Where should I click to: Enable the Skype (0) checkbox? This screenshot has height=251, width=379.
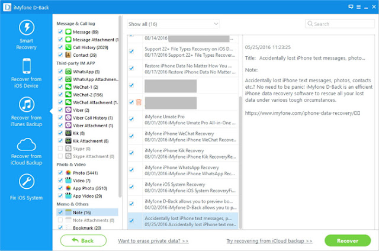[x=60, y=149]
